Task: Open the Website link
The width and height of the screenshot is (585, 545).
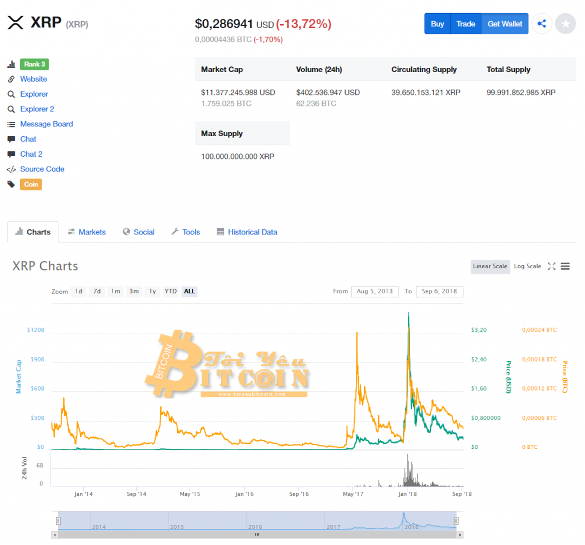Action: pyautogui.click(x=34, y=79)
